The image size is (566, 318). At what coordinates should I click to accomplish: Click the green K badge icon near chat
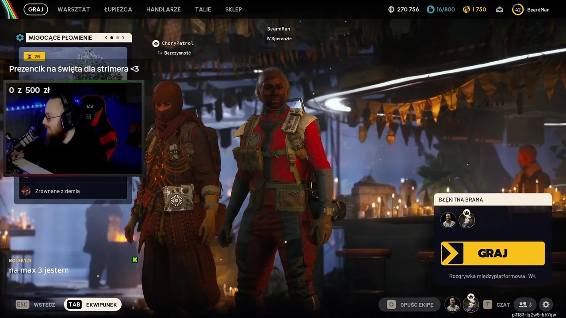tap(135, 260)
